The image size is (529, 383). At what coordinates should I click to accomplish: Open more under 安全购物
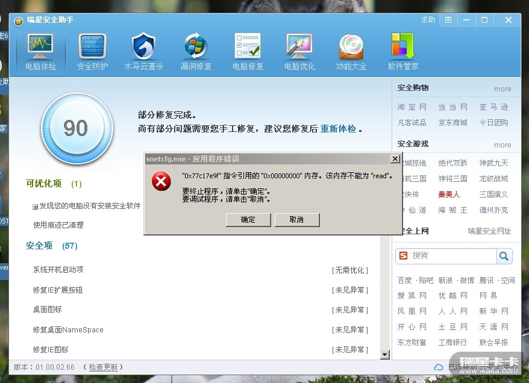pyautogui.click(x=502, y=89)
